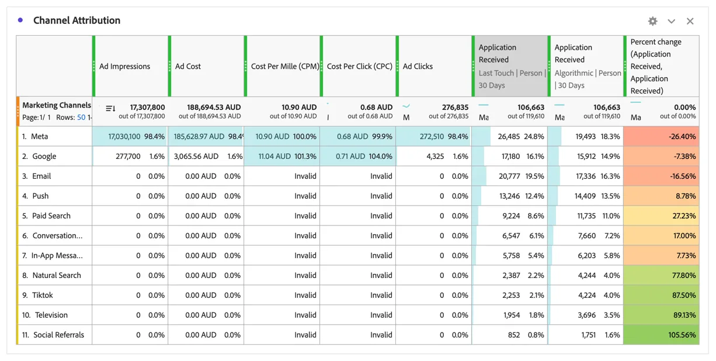Click the Algorithmic Application Received sparkline
The image size is (716, 361).
tap(559, 105)
